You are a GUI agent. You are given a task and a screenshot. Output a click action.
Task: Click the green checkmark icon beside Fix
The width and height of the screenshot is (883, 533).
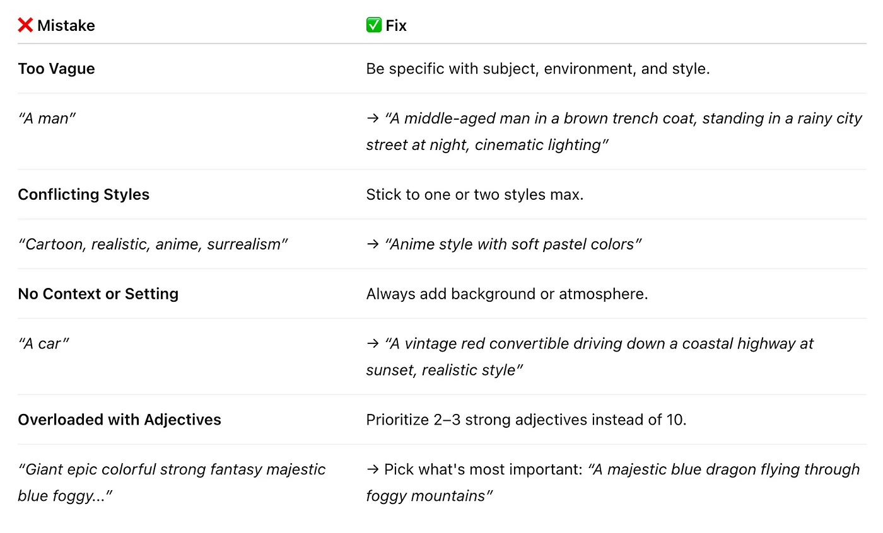[x=374, y=26]
